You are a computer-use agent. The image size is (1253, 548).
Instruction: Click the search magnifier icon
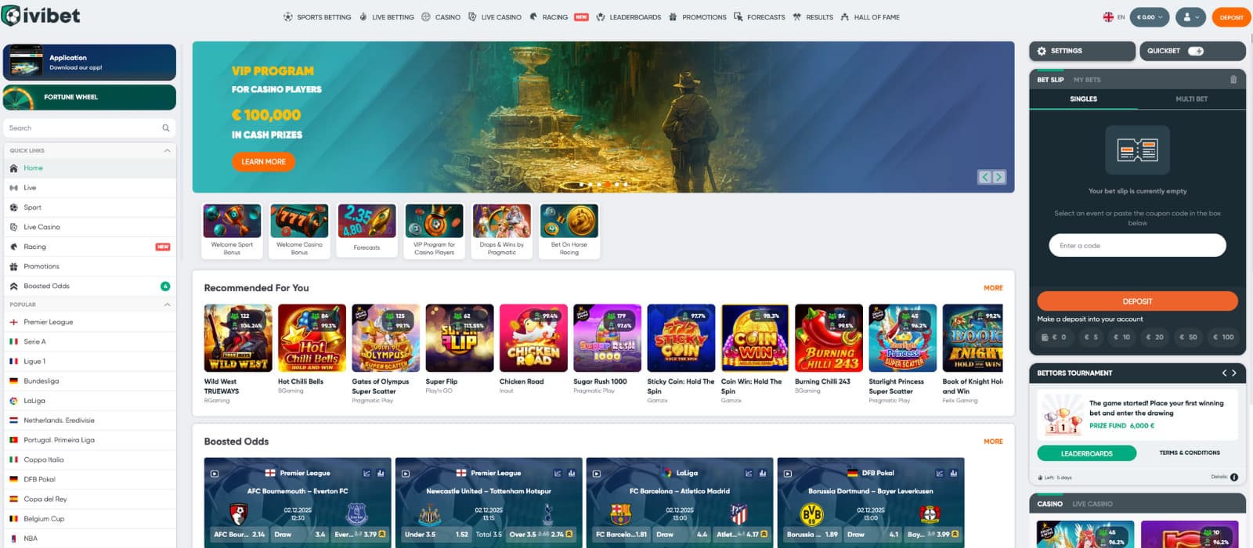coord(165,128)
